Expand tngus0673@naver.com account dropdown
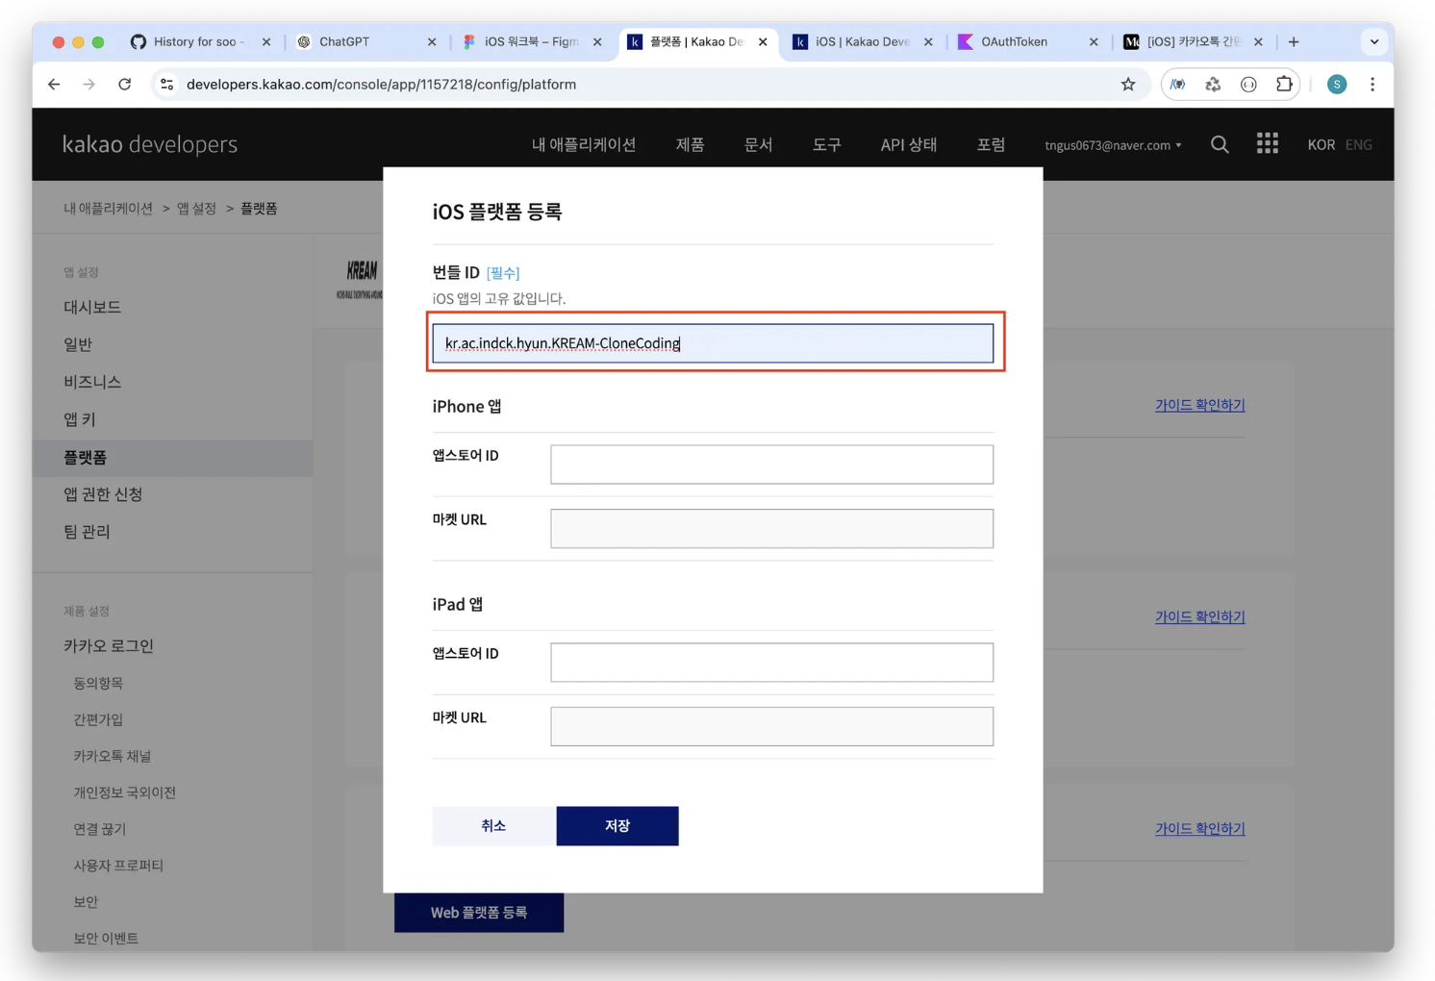1435x981 pixels. pos(1113,145)
